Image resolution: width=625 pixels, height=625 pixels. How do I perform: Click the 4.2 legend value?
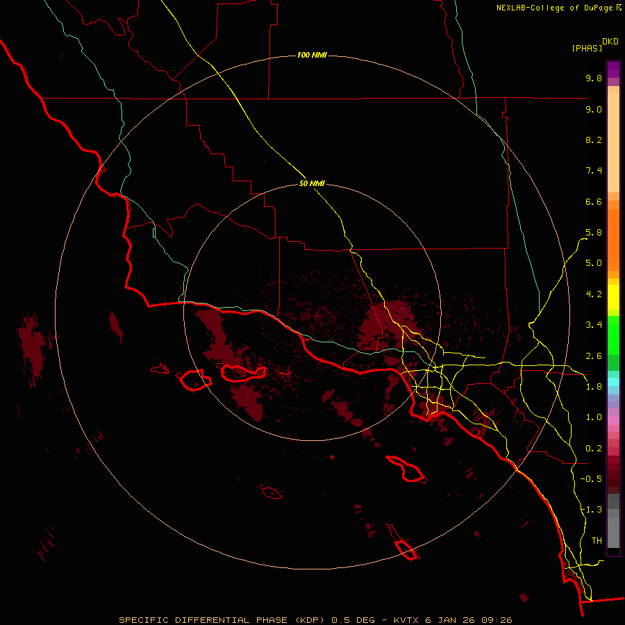(x=594, y=294)
